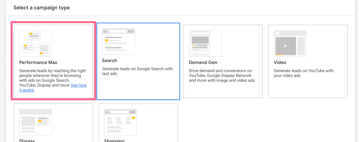Click the Performance Max illustration icon
This screenshot has height=142, width=359.
pos(36,43)
